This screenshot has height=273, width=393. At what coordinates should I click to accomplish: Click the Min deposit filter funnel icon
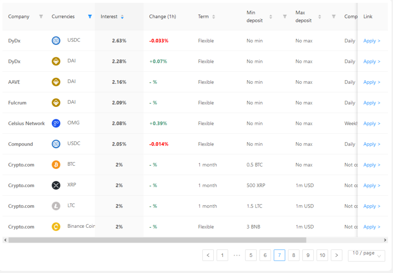[285, 16]
